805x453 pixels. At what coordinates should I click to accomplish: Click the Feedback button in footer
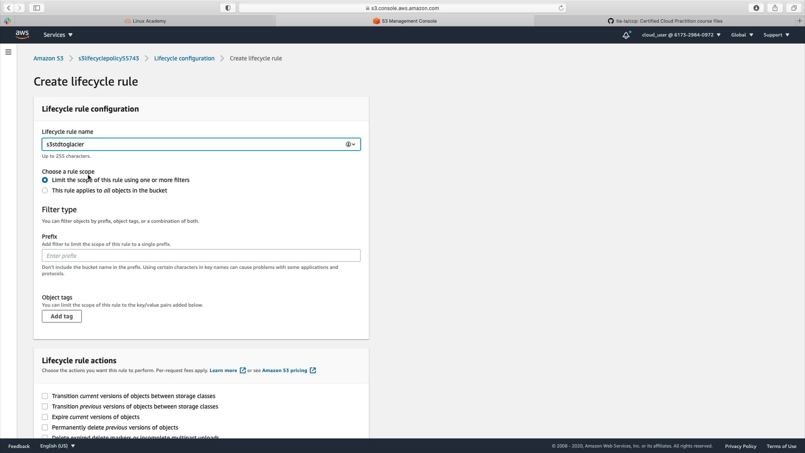click(19, 446)
